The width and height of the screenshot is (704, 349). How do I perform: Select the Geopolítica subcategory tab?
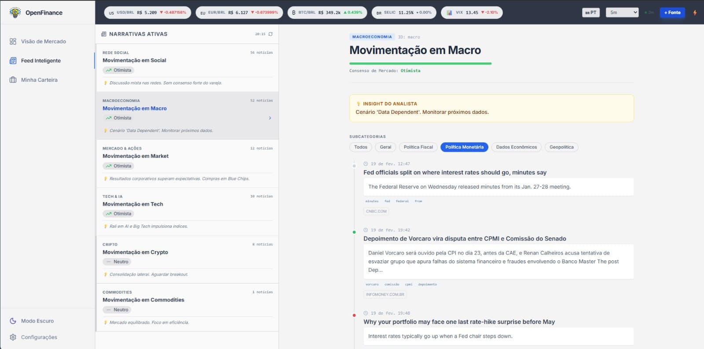coord(561,147)
